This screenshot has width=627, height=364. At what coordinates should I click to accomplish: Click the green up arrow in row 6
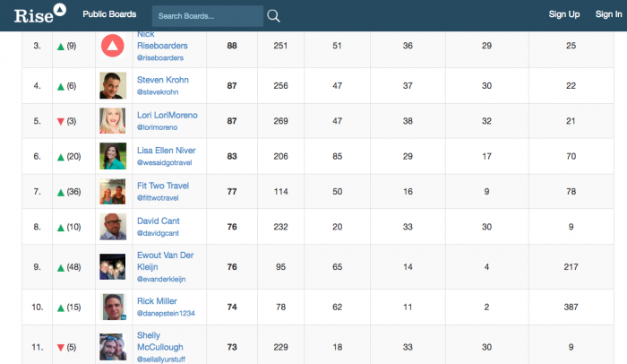tap(61, 157)
